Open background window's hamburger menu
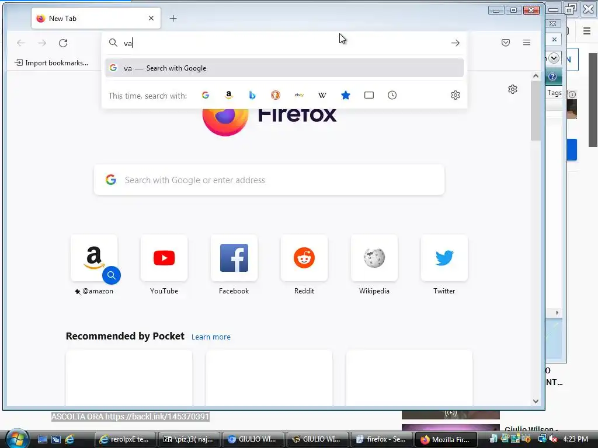The height and width of the screenshot is (448, 598). coord(587,31)
